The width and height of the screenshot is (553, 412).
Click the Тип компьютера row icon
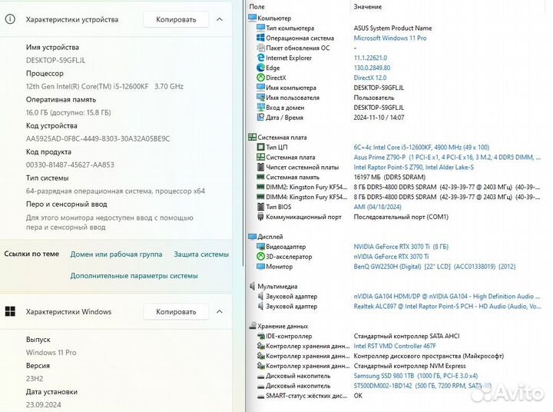[x=260, y=28]
